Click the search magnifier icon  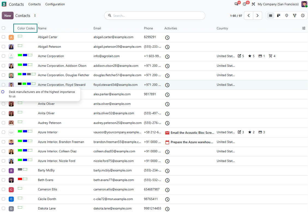pos(110,16)
